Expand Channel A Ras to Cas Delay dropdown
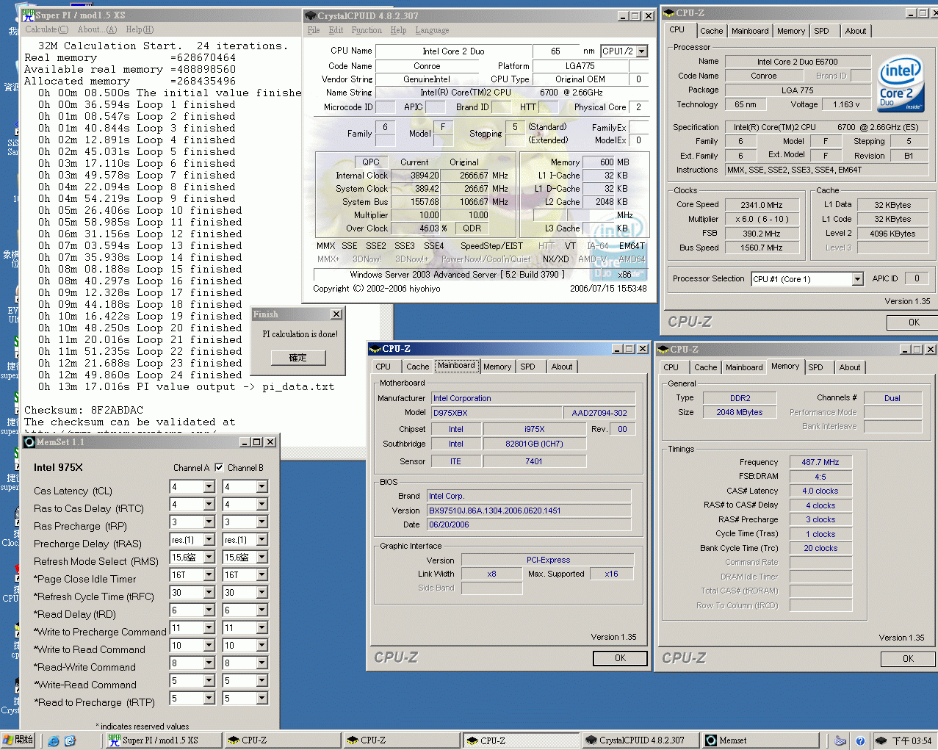This screenshot has height=750, width=938. tap(209, 504)
